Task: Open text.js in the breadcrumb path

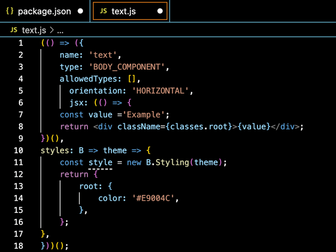Action: tap(33, 30)
